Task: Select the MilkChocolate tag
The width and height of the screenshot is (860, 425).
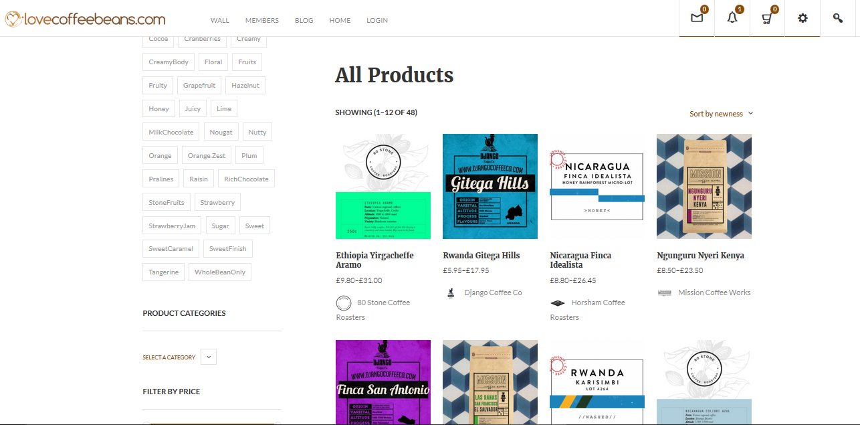Action: coord(171,133)
